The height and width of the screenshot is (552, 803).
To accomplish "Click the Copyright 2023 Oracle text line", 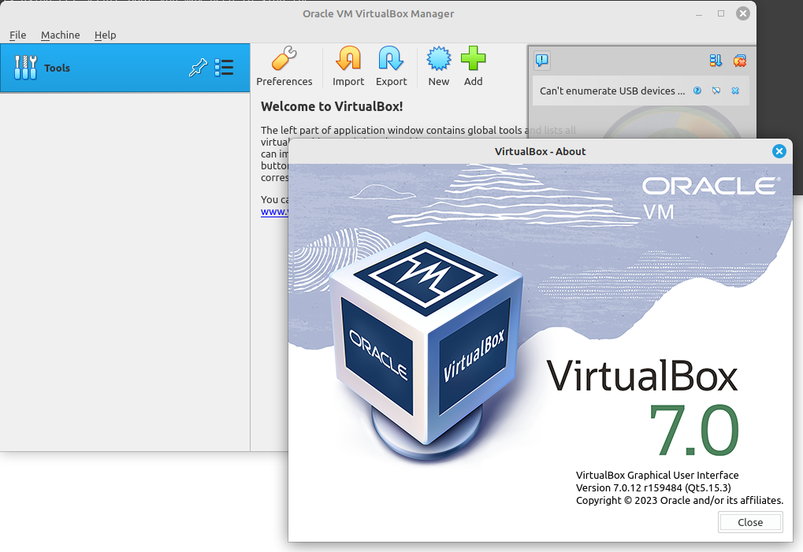I will tap(679, 500).
